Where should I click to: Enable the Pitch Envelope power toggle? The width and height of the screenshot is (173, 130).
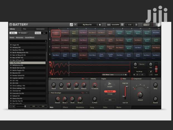coord(50,93)
